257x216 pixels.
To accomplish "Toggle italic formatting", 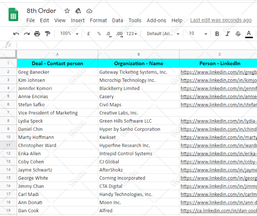I will click(228, 34).
